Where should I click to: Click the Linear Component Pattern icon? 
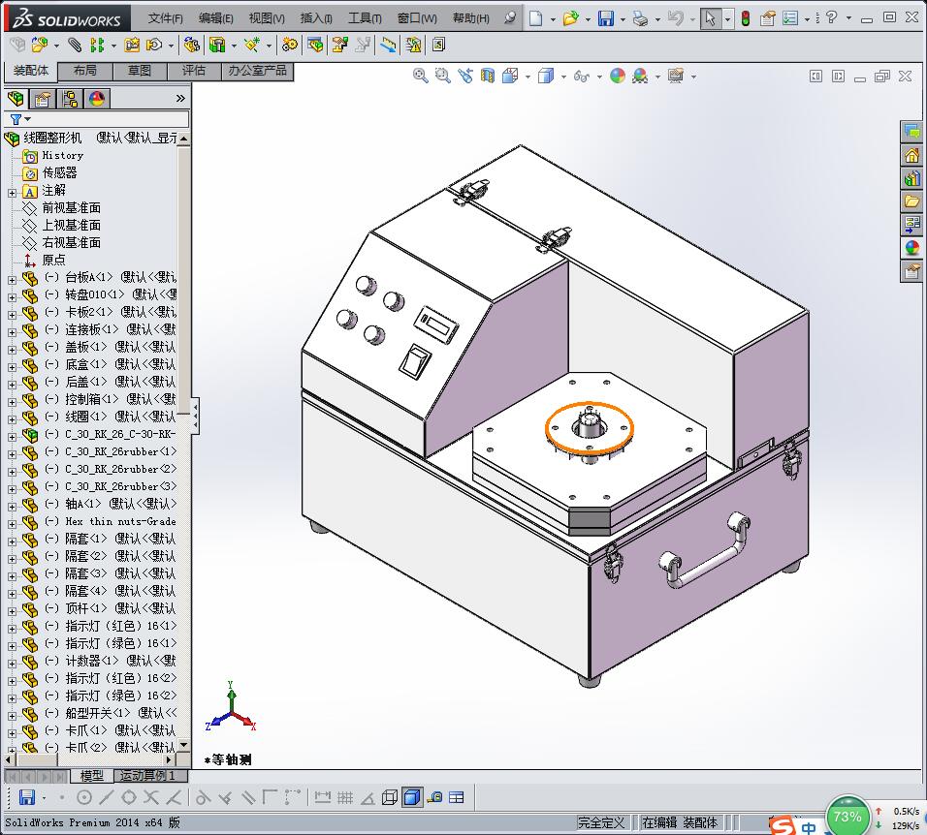97,45
